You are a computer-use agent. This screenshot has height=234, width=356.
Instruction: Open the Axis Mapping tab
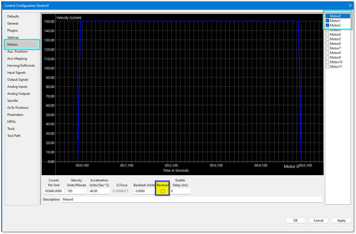point(17,59)
